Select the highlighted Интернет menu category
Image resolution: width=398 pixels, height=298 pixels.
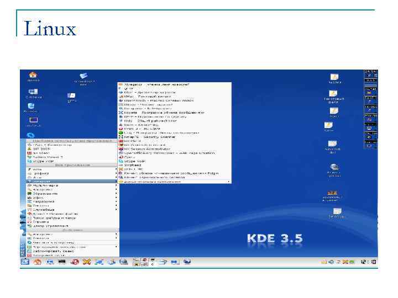(72, 182)
